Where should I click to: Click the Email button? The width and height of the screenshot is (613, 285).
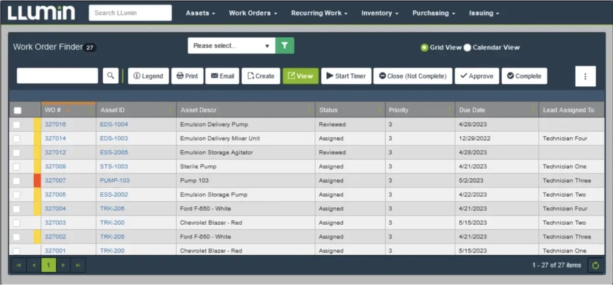pyautogui.click(x=222, y=76)
